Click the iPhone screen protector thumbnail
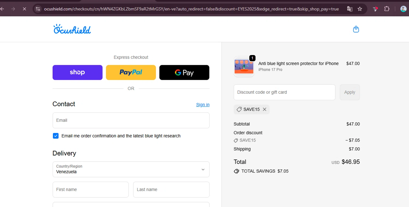This screenshot has height=207, width=409. 244,67
